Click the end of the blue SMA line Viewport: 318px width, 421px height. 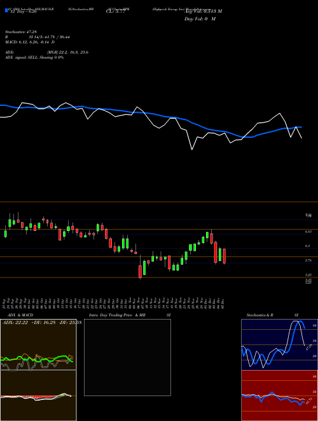click(301, 127)
